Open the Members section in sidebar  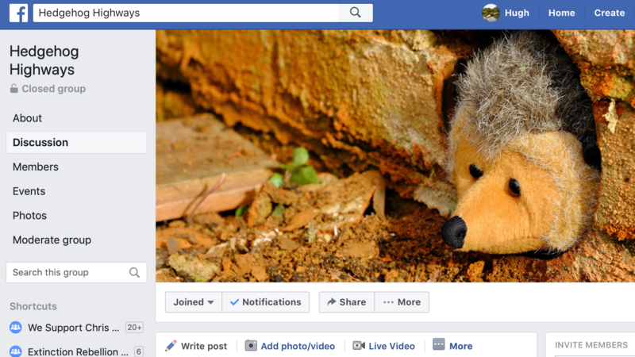36,167
